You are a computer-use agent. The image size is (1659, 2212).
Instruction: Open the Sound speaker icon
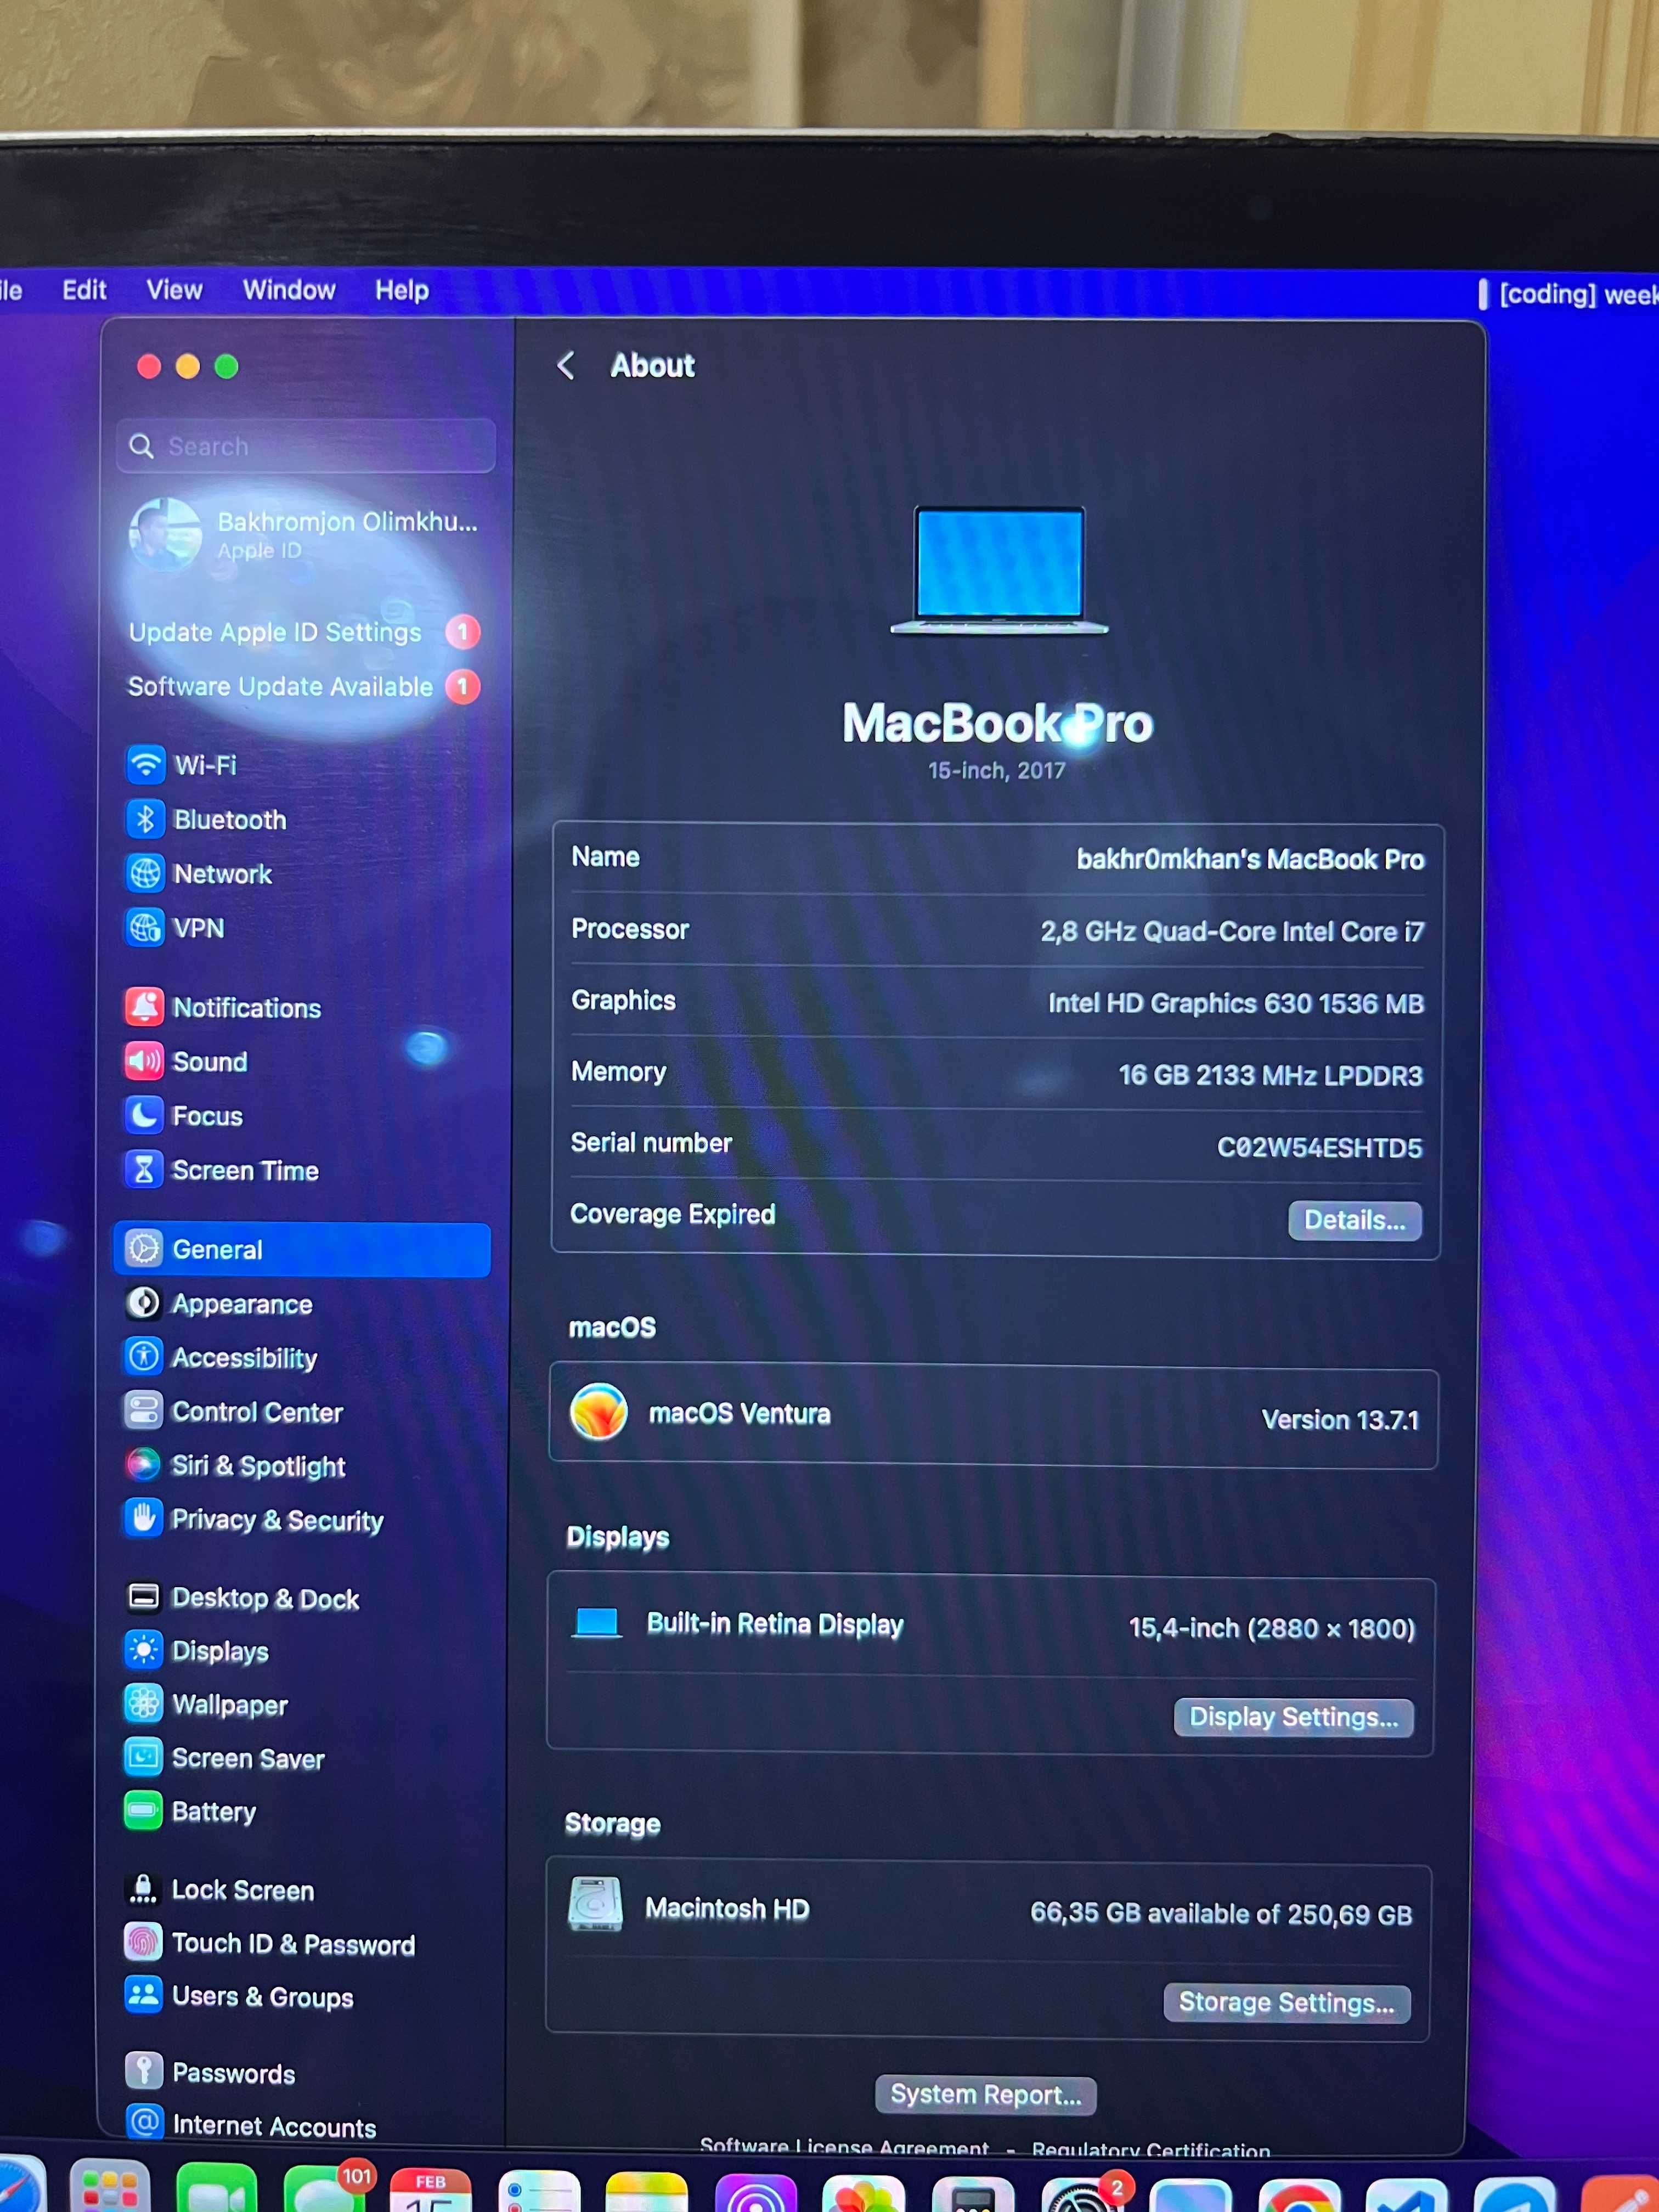[x=144, y=1060]
